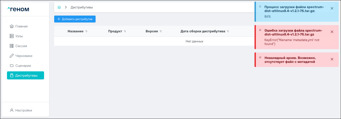Screen dimensions: 341x119
Task: Select the Дистрибутивы sidebar item
Action: [26, 76]
